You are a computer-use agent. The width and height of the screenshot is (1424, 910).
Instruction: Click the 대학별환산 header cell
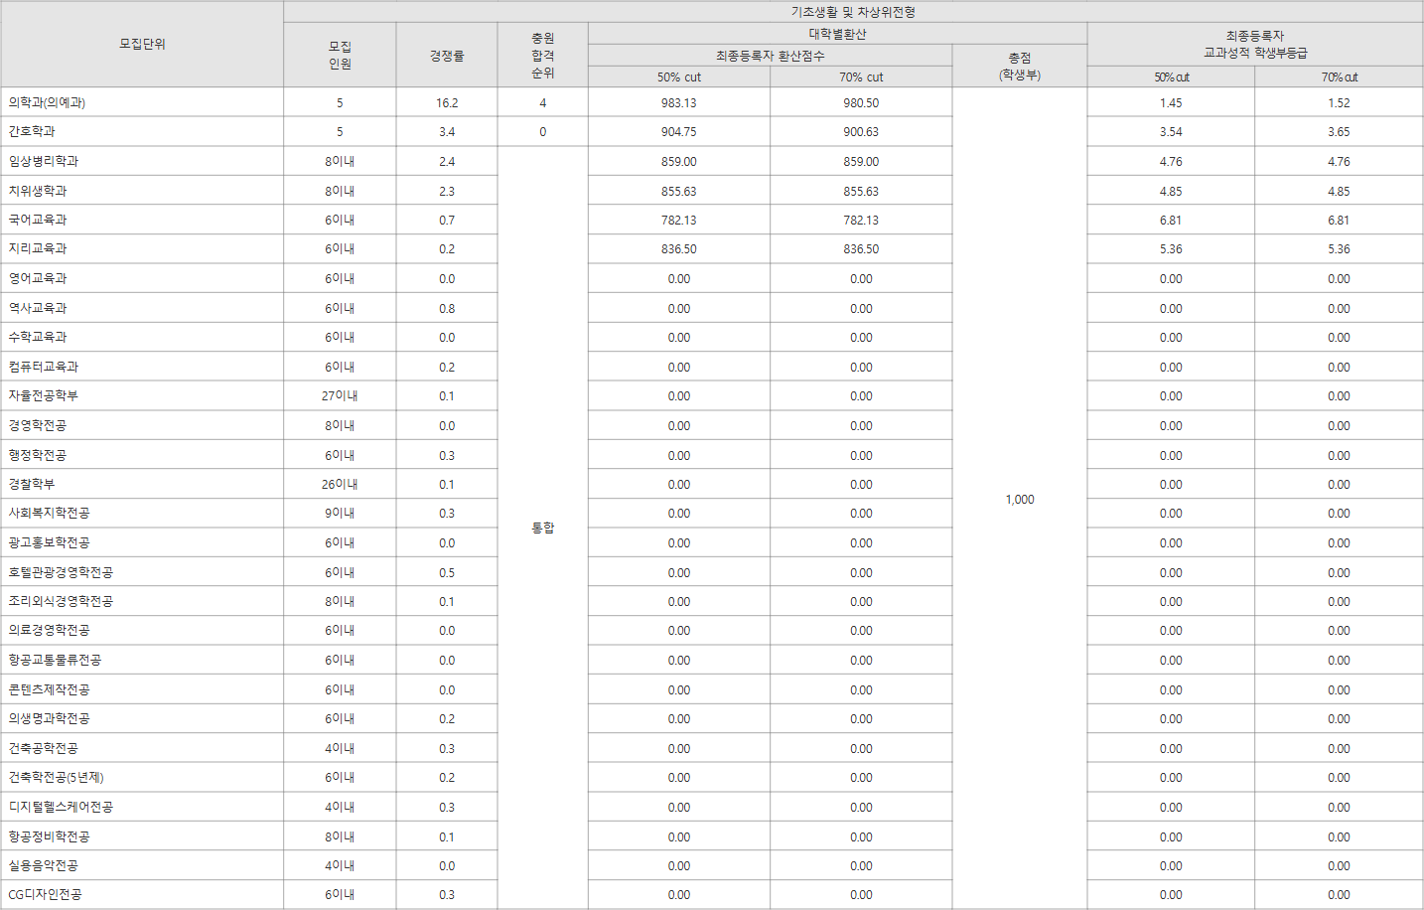tap(837, 32)
